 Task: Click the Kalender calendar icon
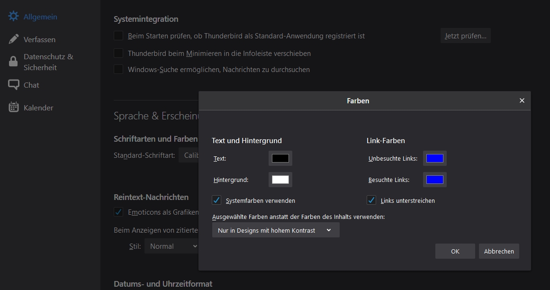tap(14, 108)
